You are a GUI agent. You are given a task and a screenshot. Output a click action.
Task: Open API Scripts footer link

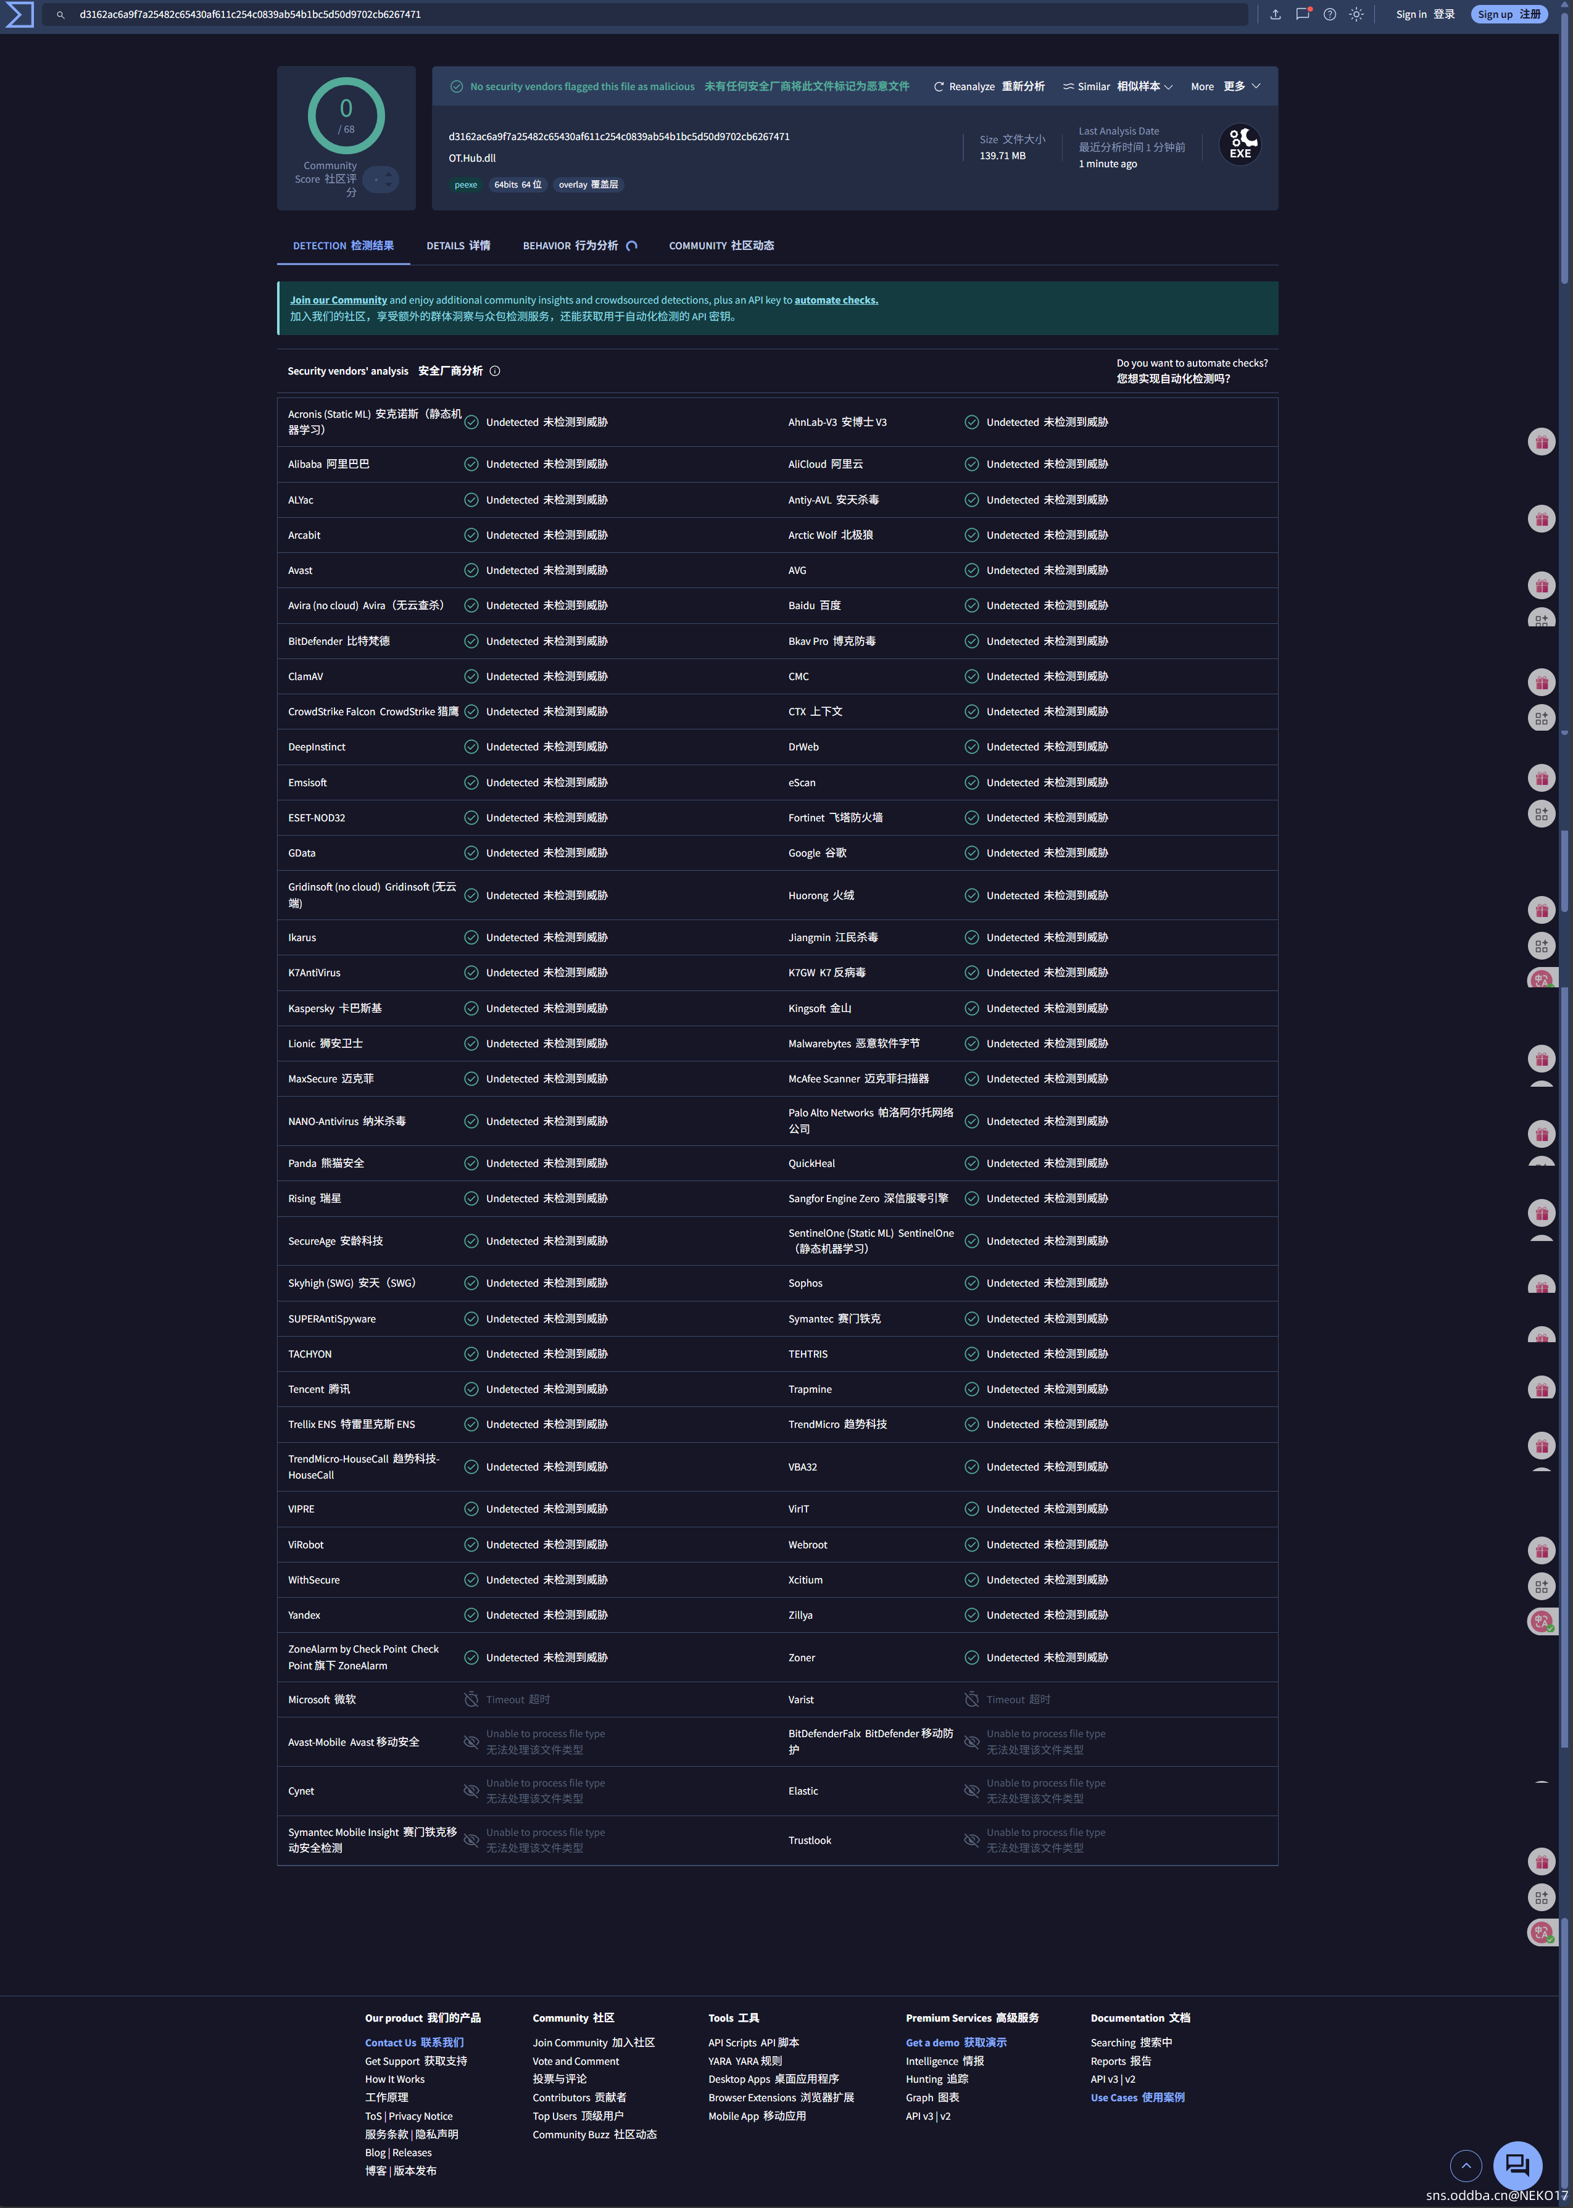753,2043
